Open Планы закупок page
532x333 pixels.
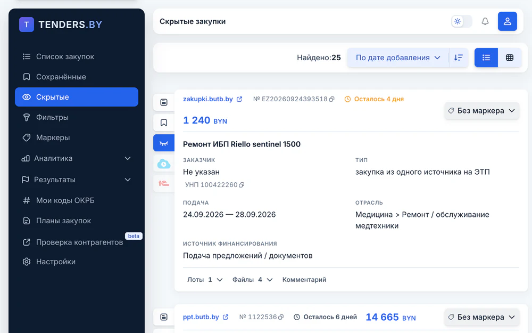tap(76, 221)
